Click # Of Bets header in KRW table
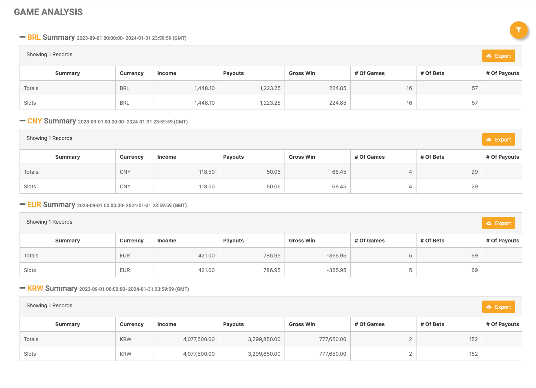This screenshot has height=388, width=536. click(432, 324)
